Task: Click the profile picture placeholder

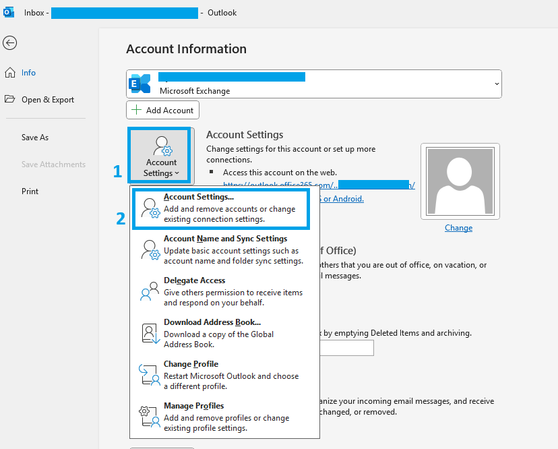Action: pos(460,181)
